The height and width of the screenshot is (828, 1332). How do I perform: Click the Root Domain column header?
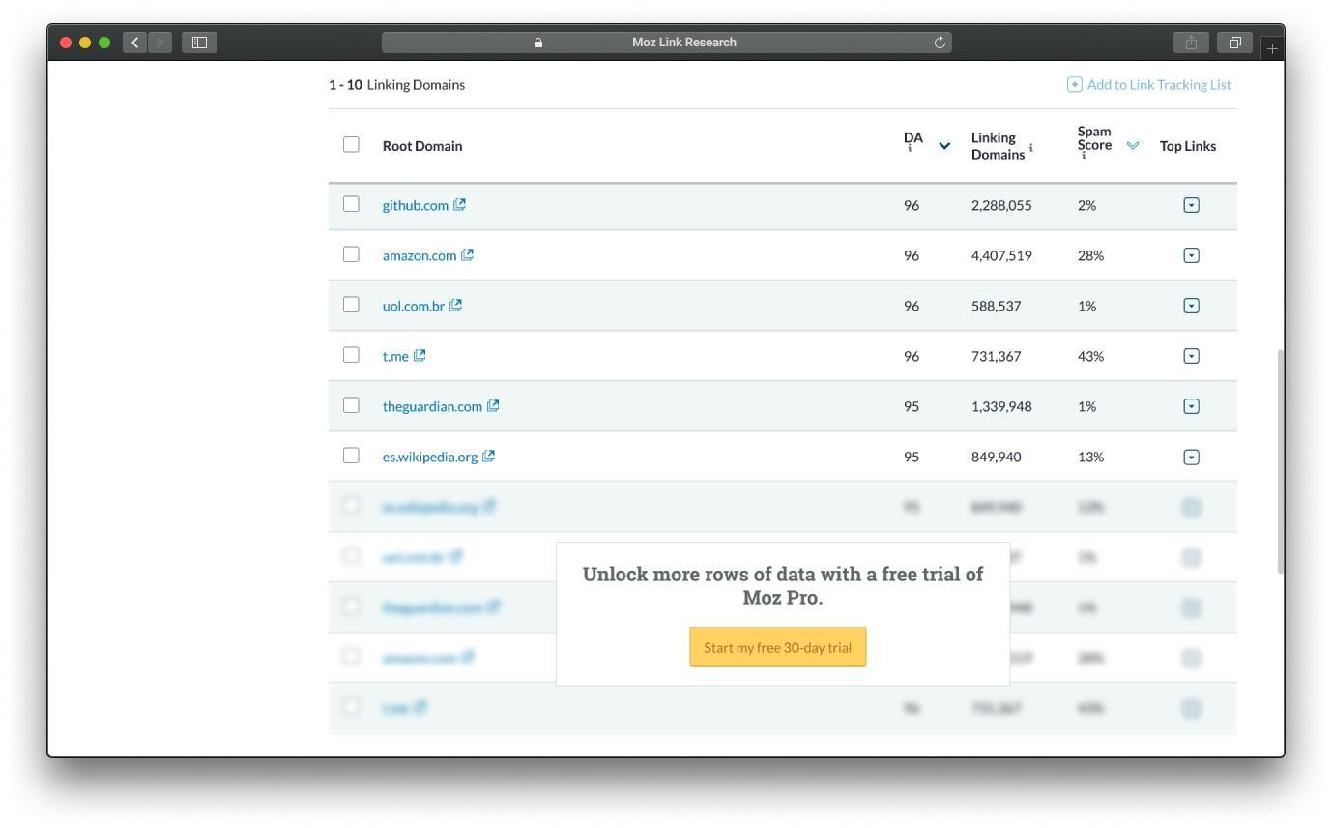(422, 146)
